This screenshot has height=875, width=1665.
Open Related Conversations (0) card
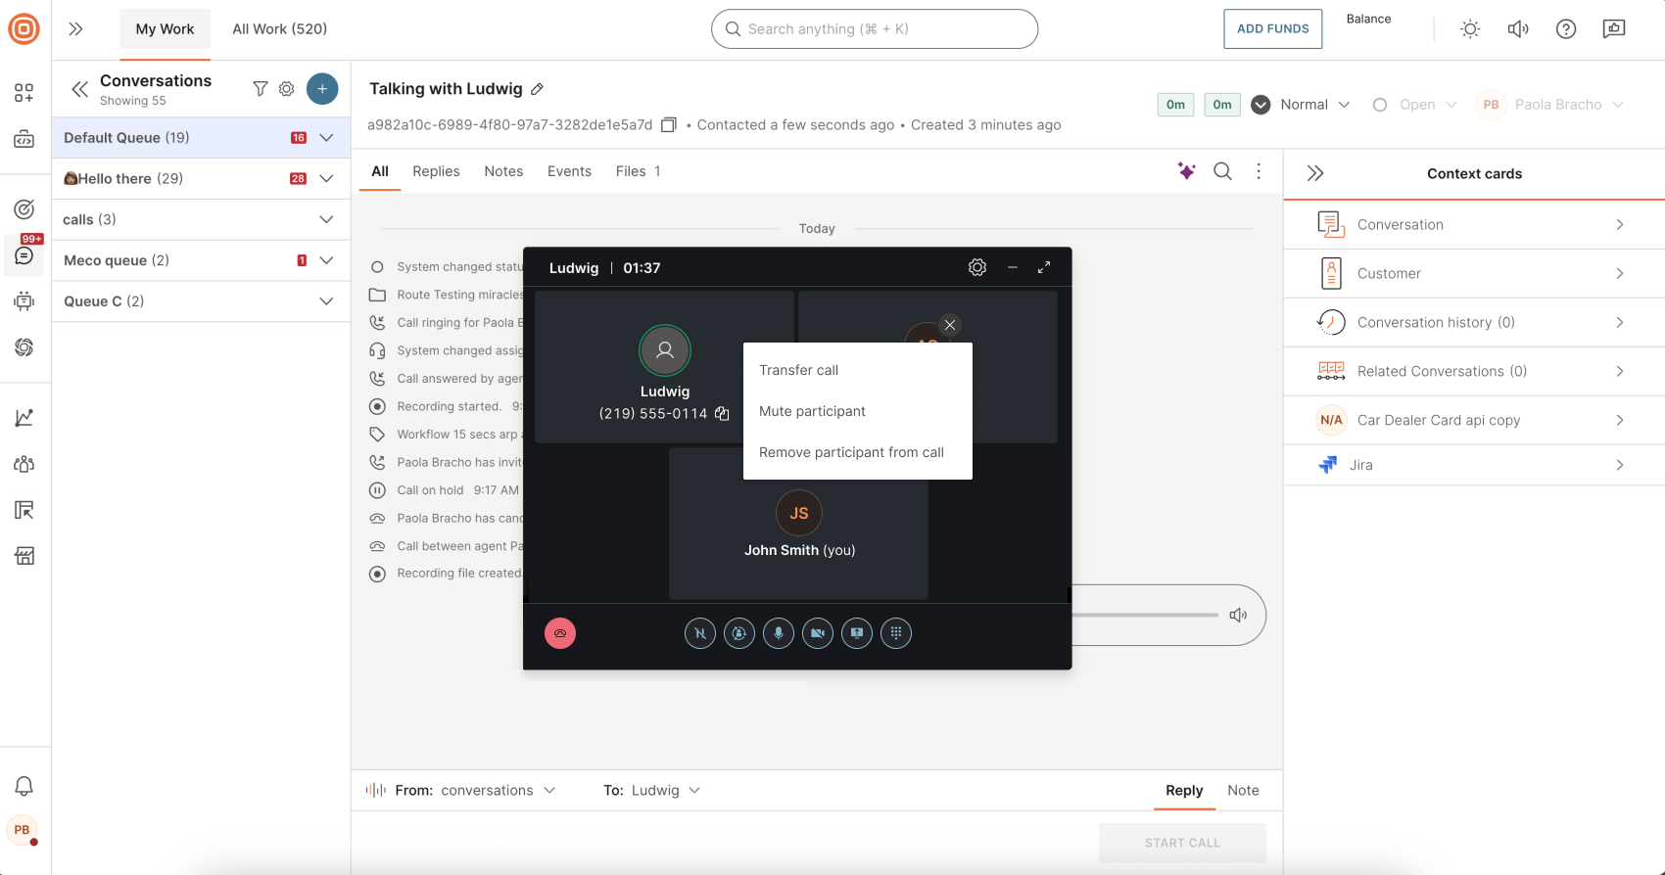coord(1474,372)
